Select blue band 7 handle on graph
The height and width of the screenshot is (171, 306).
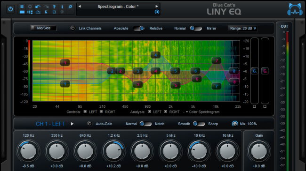[x=217, y=86]
